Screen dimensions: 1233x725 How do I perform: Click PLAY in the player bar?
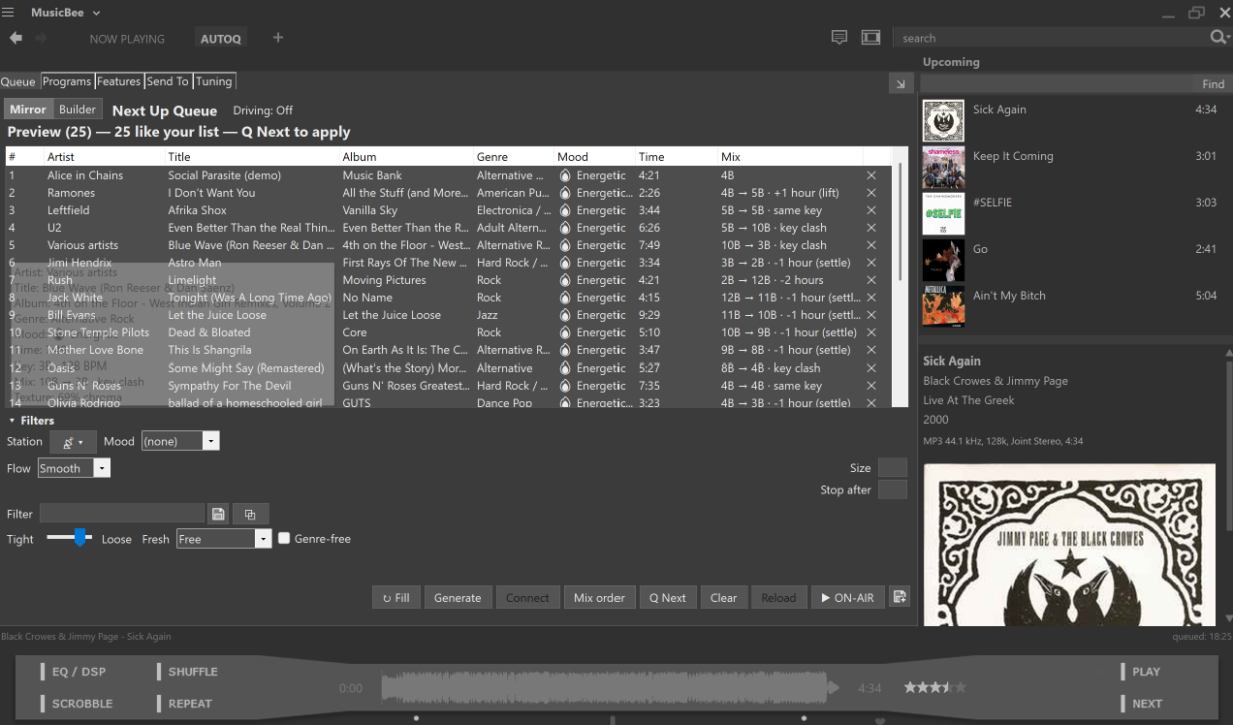coord(1141,672)
